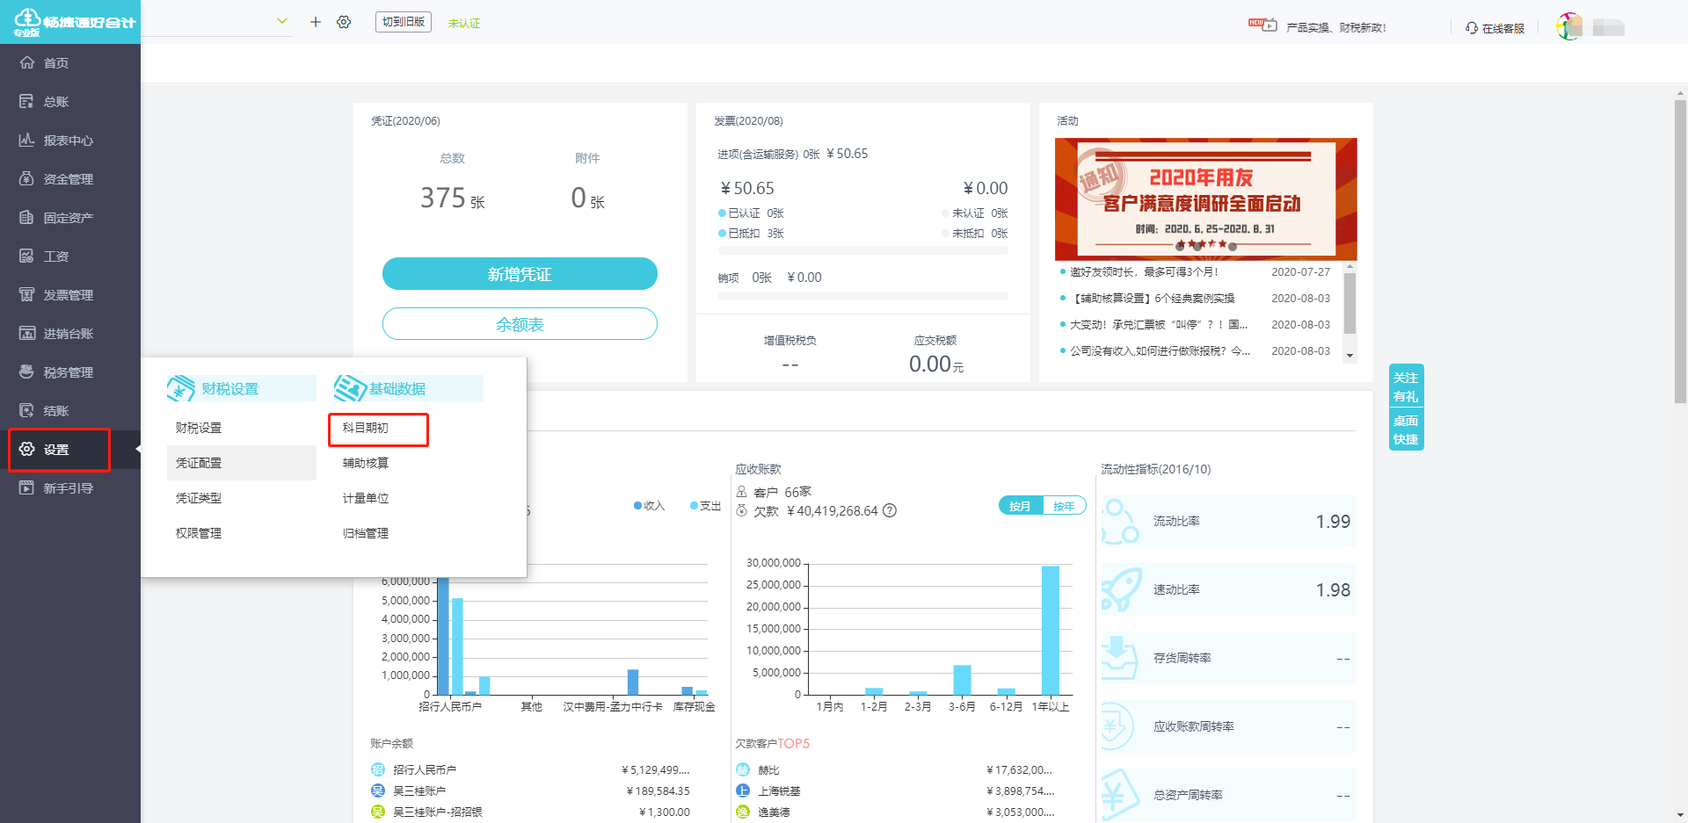
Task: Click the 工资 payroll icon
Action: coord(27,256)
